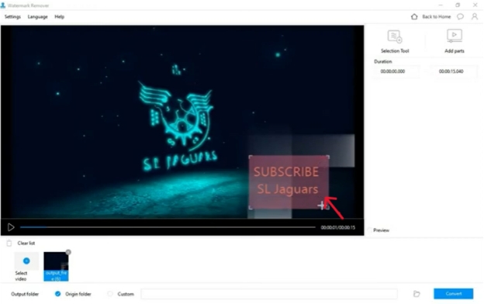This screenshot has width=484, height=304.
Task: Click the Clear list label
Action: click(x=26, y=244)
